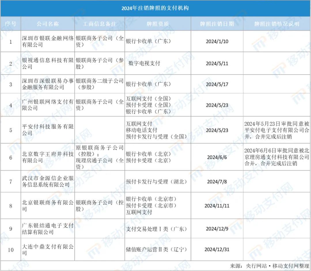The image size is (311, 271).
Task: Click the note about 北京理房通支付科技有限公司 merger
Action: (x=277, y=157)
